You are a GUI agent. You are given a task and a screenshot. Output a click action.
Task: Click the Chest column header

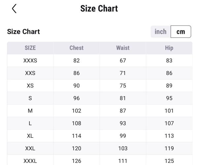[76, 48]
